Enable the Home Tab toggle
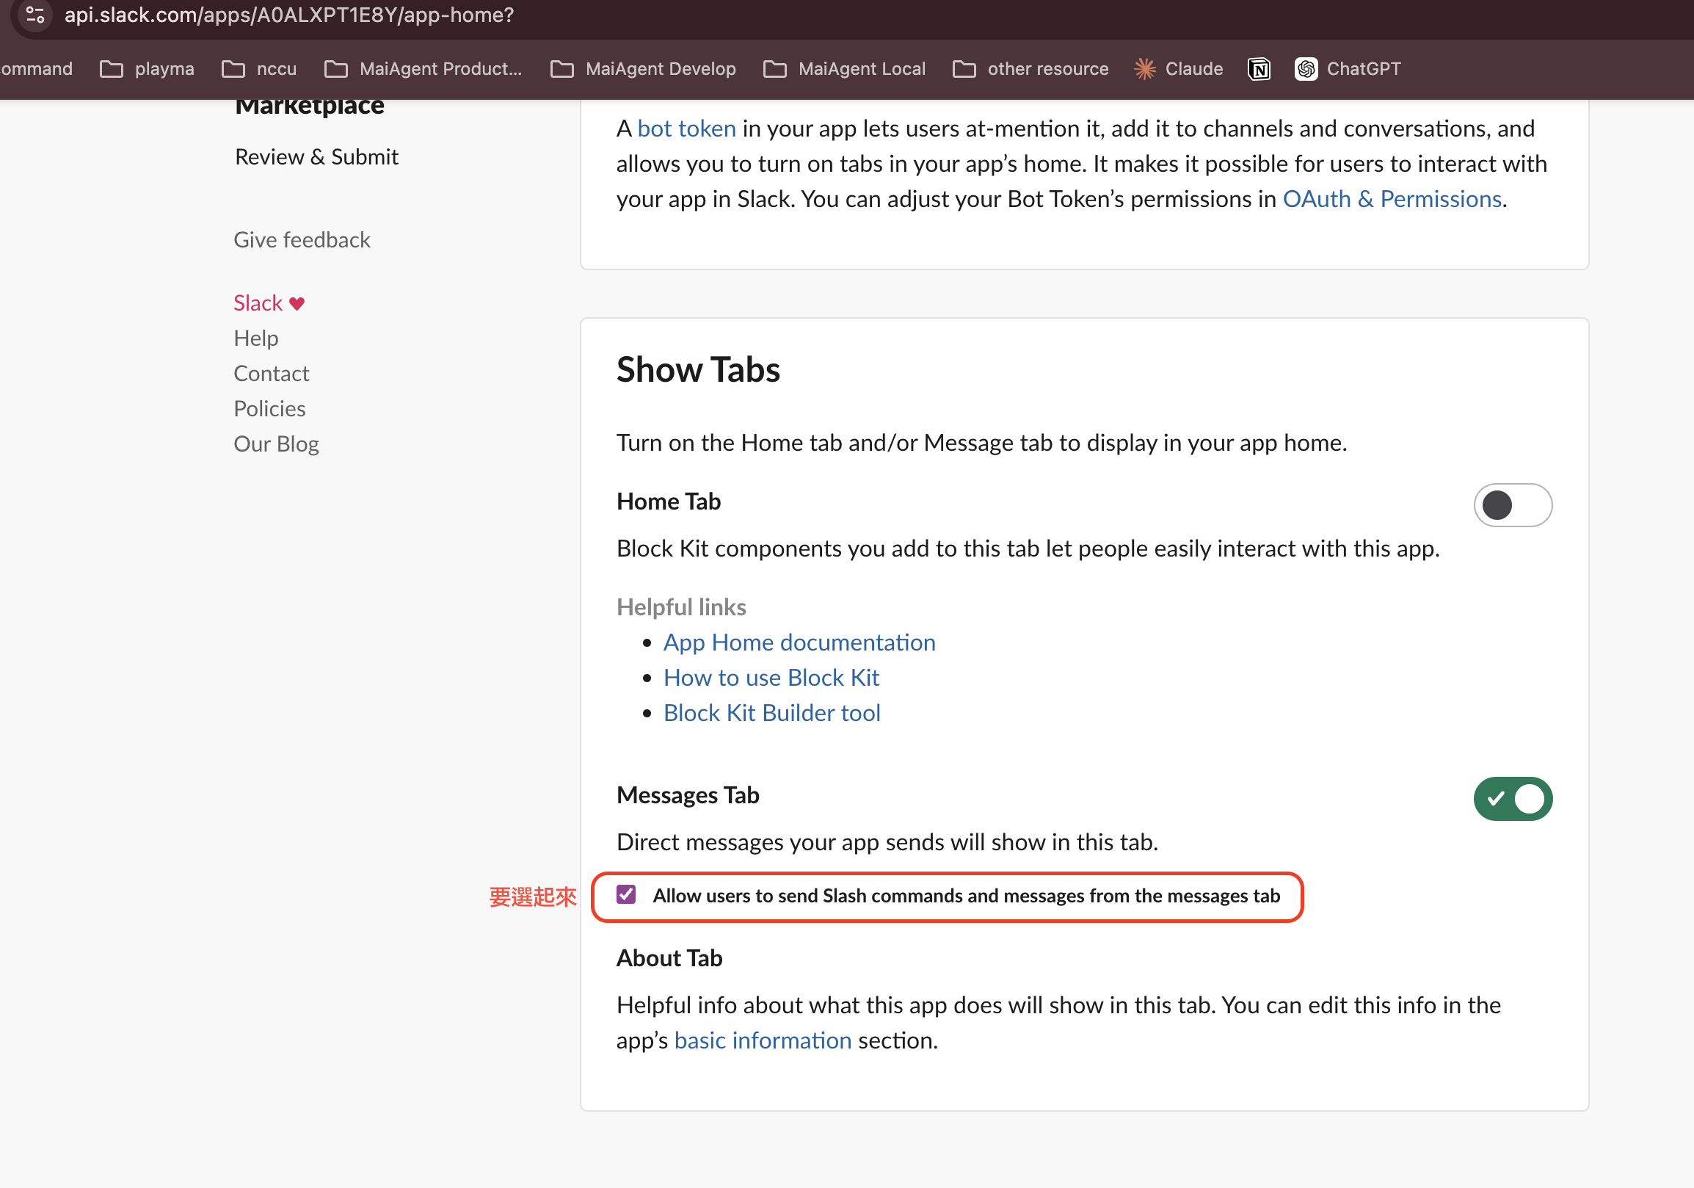The image size is (1694, 1188). tap(1512, 505)
